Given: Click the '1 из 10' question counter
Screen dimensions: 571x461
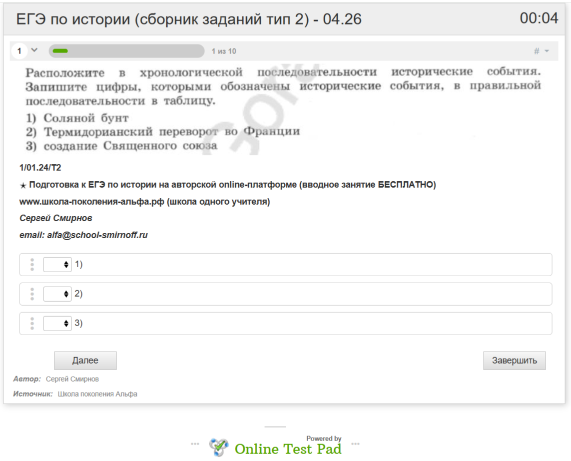Looking at the screenshot, I should 224,51.
